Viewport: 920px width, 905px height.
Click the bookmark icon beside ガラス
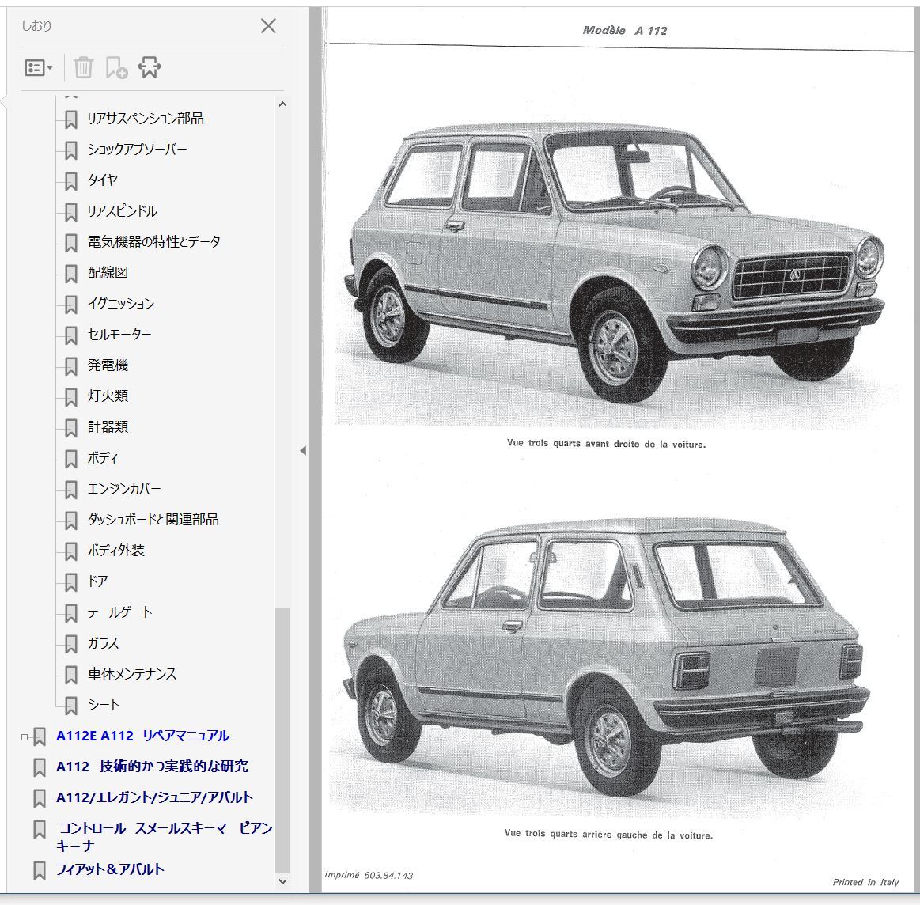coord(71,645)
